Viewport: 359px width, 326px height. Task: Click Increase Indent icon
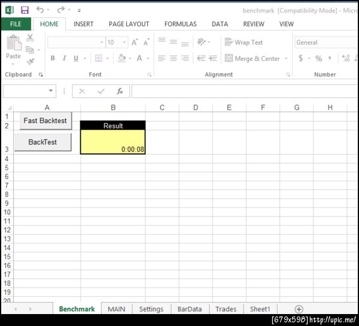[213, 59]
